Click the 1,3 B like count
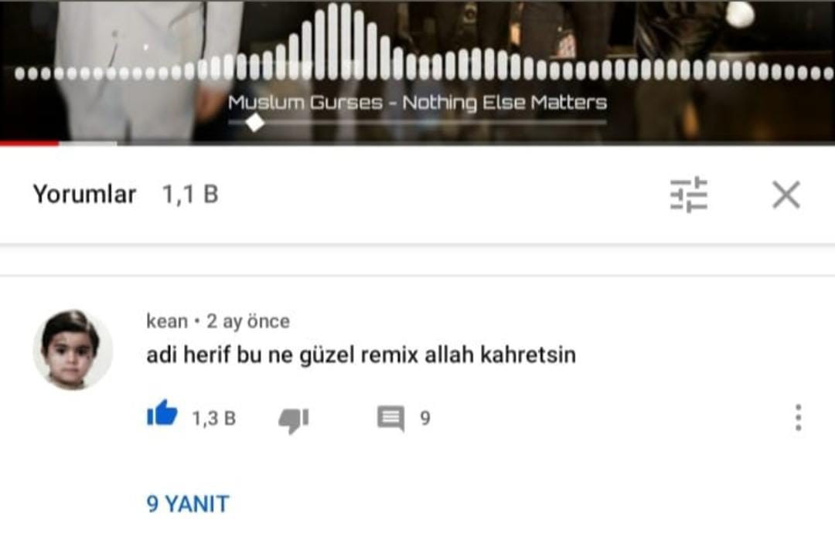This screenshot has height=543, width=835. tap(213, 419)
